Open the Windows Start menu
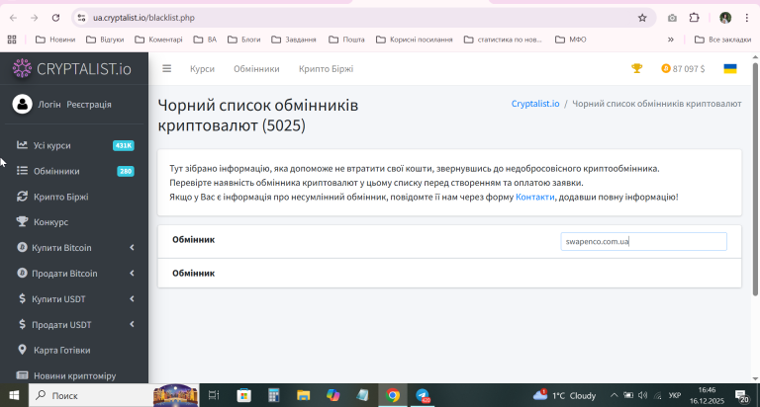 (14, 395)
